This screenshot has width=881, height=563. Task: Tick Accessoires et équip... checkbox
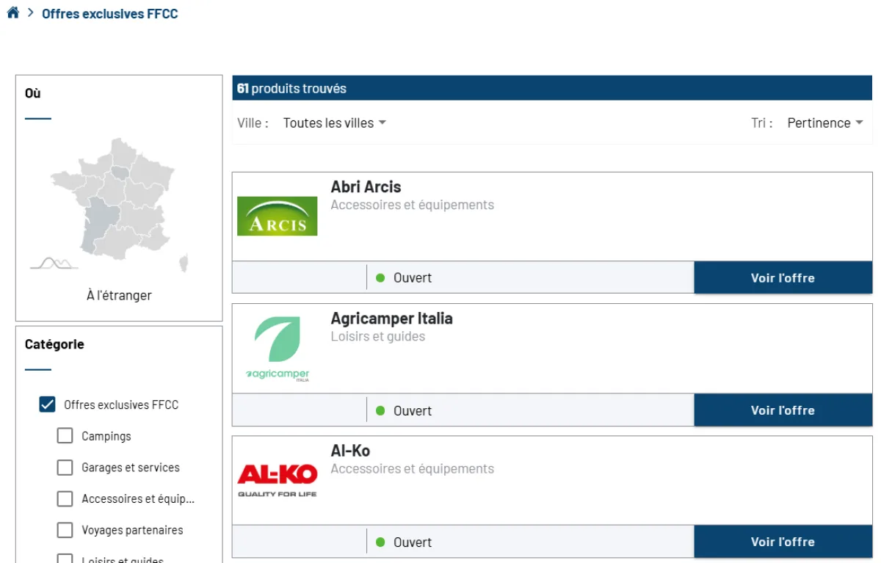click(x=65, y=499)
